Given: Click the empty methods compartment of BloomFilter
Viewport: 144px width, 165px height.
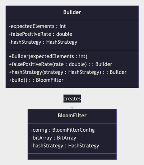Looking at the screenshot, I should [x=72, y=156].
